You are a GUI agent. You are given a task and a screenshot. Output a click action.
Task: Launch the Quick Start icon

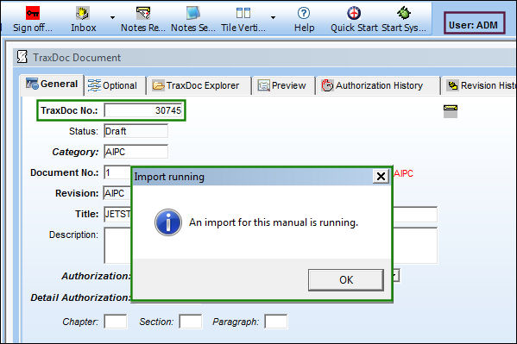pos(354,13)
